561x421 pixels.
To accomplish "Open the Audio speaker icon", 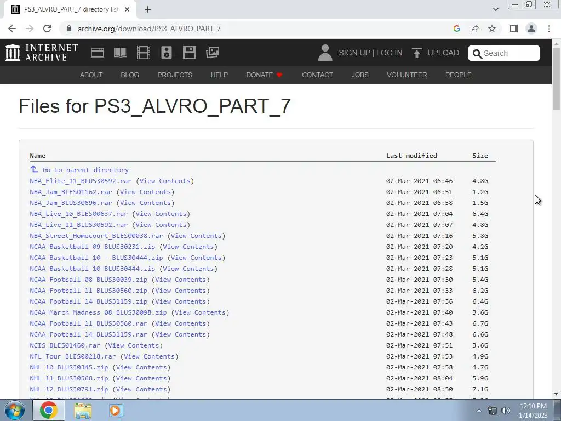I will (x=167, y=53).
